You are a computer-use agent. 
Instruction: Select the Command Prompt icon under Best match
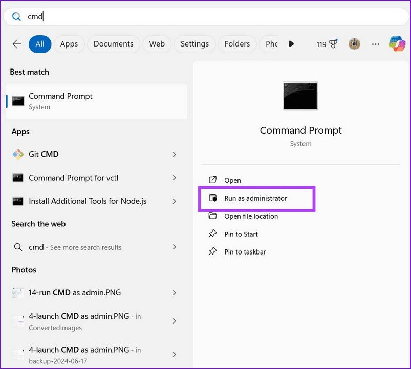(17, 101)
